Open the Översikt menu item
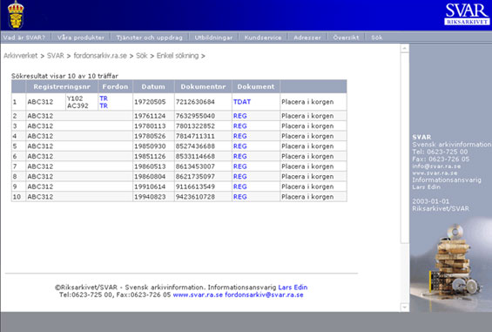This screenshot has width=492, height=332. [x=346, y=37]
